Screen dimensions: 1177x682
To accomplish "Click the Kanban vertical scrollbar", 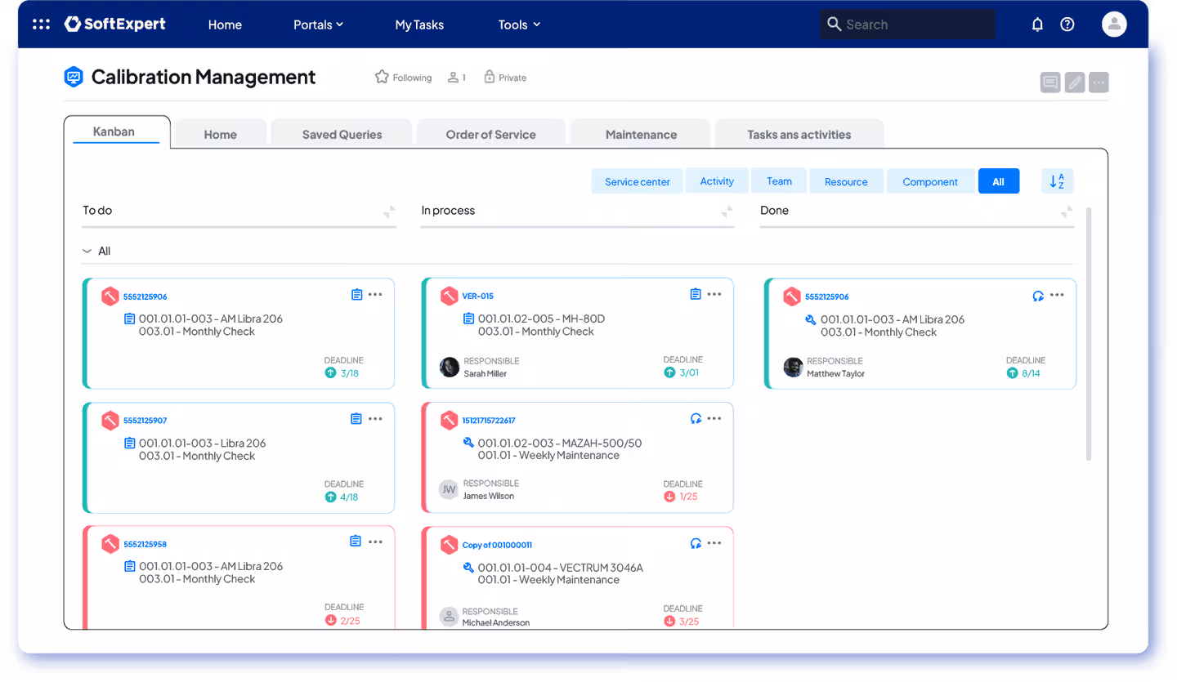I will point(1089,334).
